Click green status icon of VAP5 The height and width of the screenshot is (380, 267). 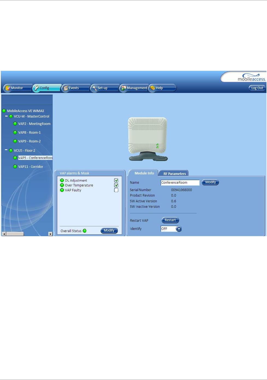coord(15,158)
